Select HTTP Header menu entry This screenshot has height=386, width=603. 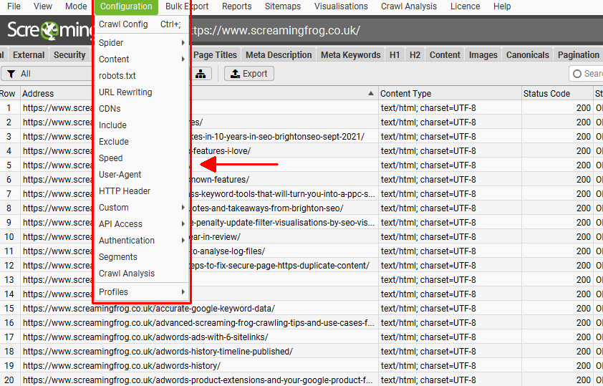(x=141, y=191)
